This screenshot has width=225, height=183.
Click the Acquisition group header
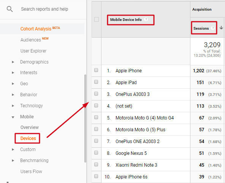point(202,10)
